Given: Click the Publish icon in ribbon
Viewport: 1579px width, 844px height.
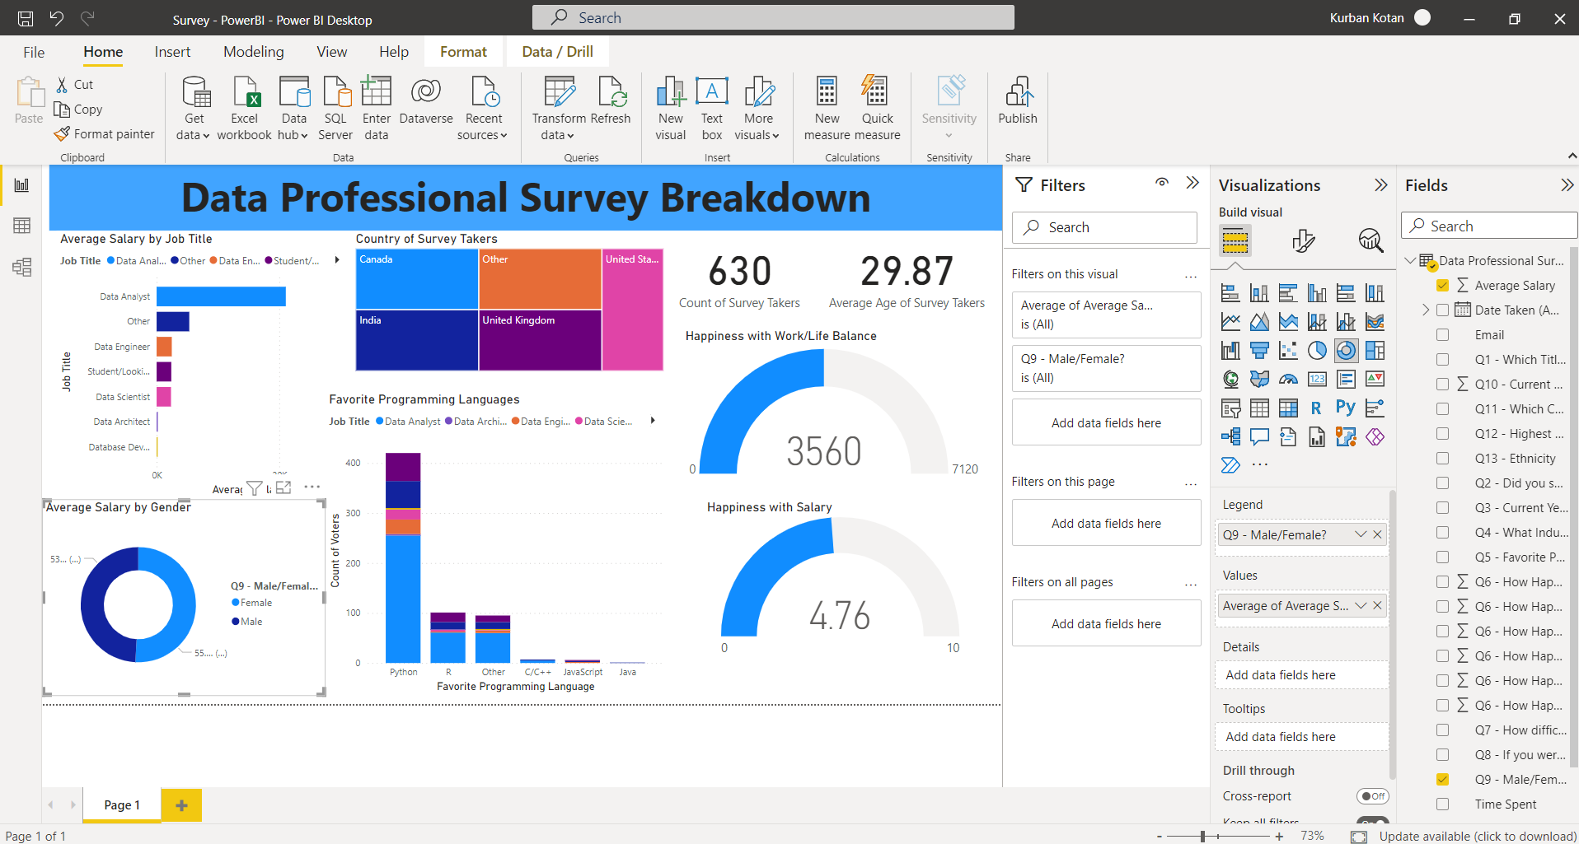Looking at the screenshot, I should 1018,93.
